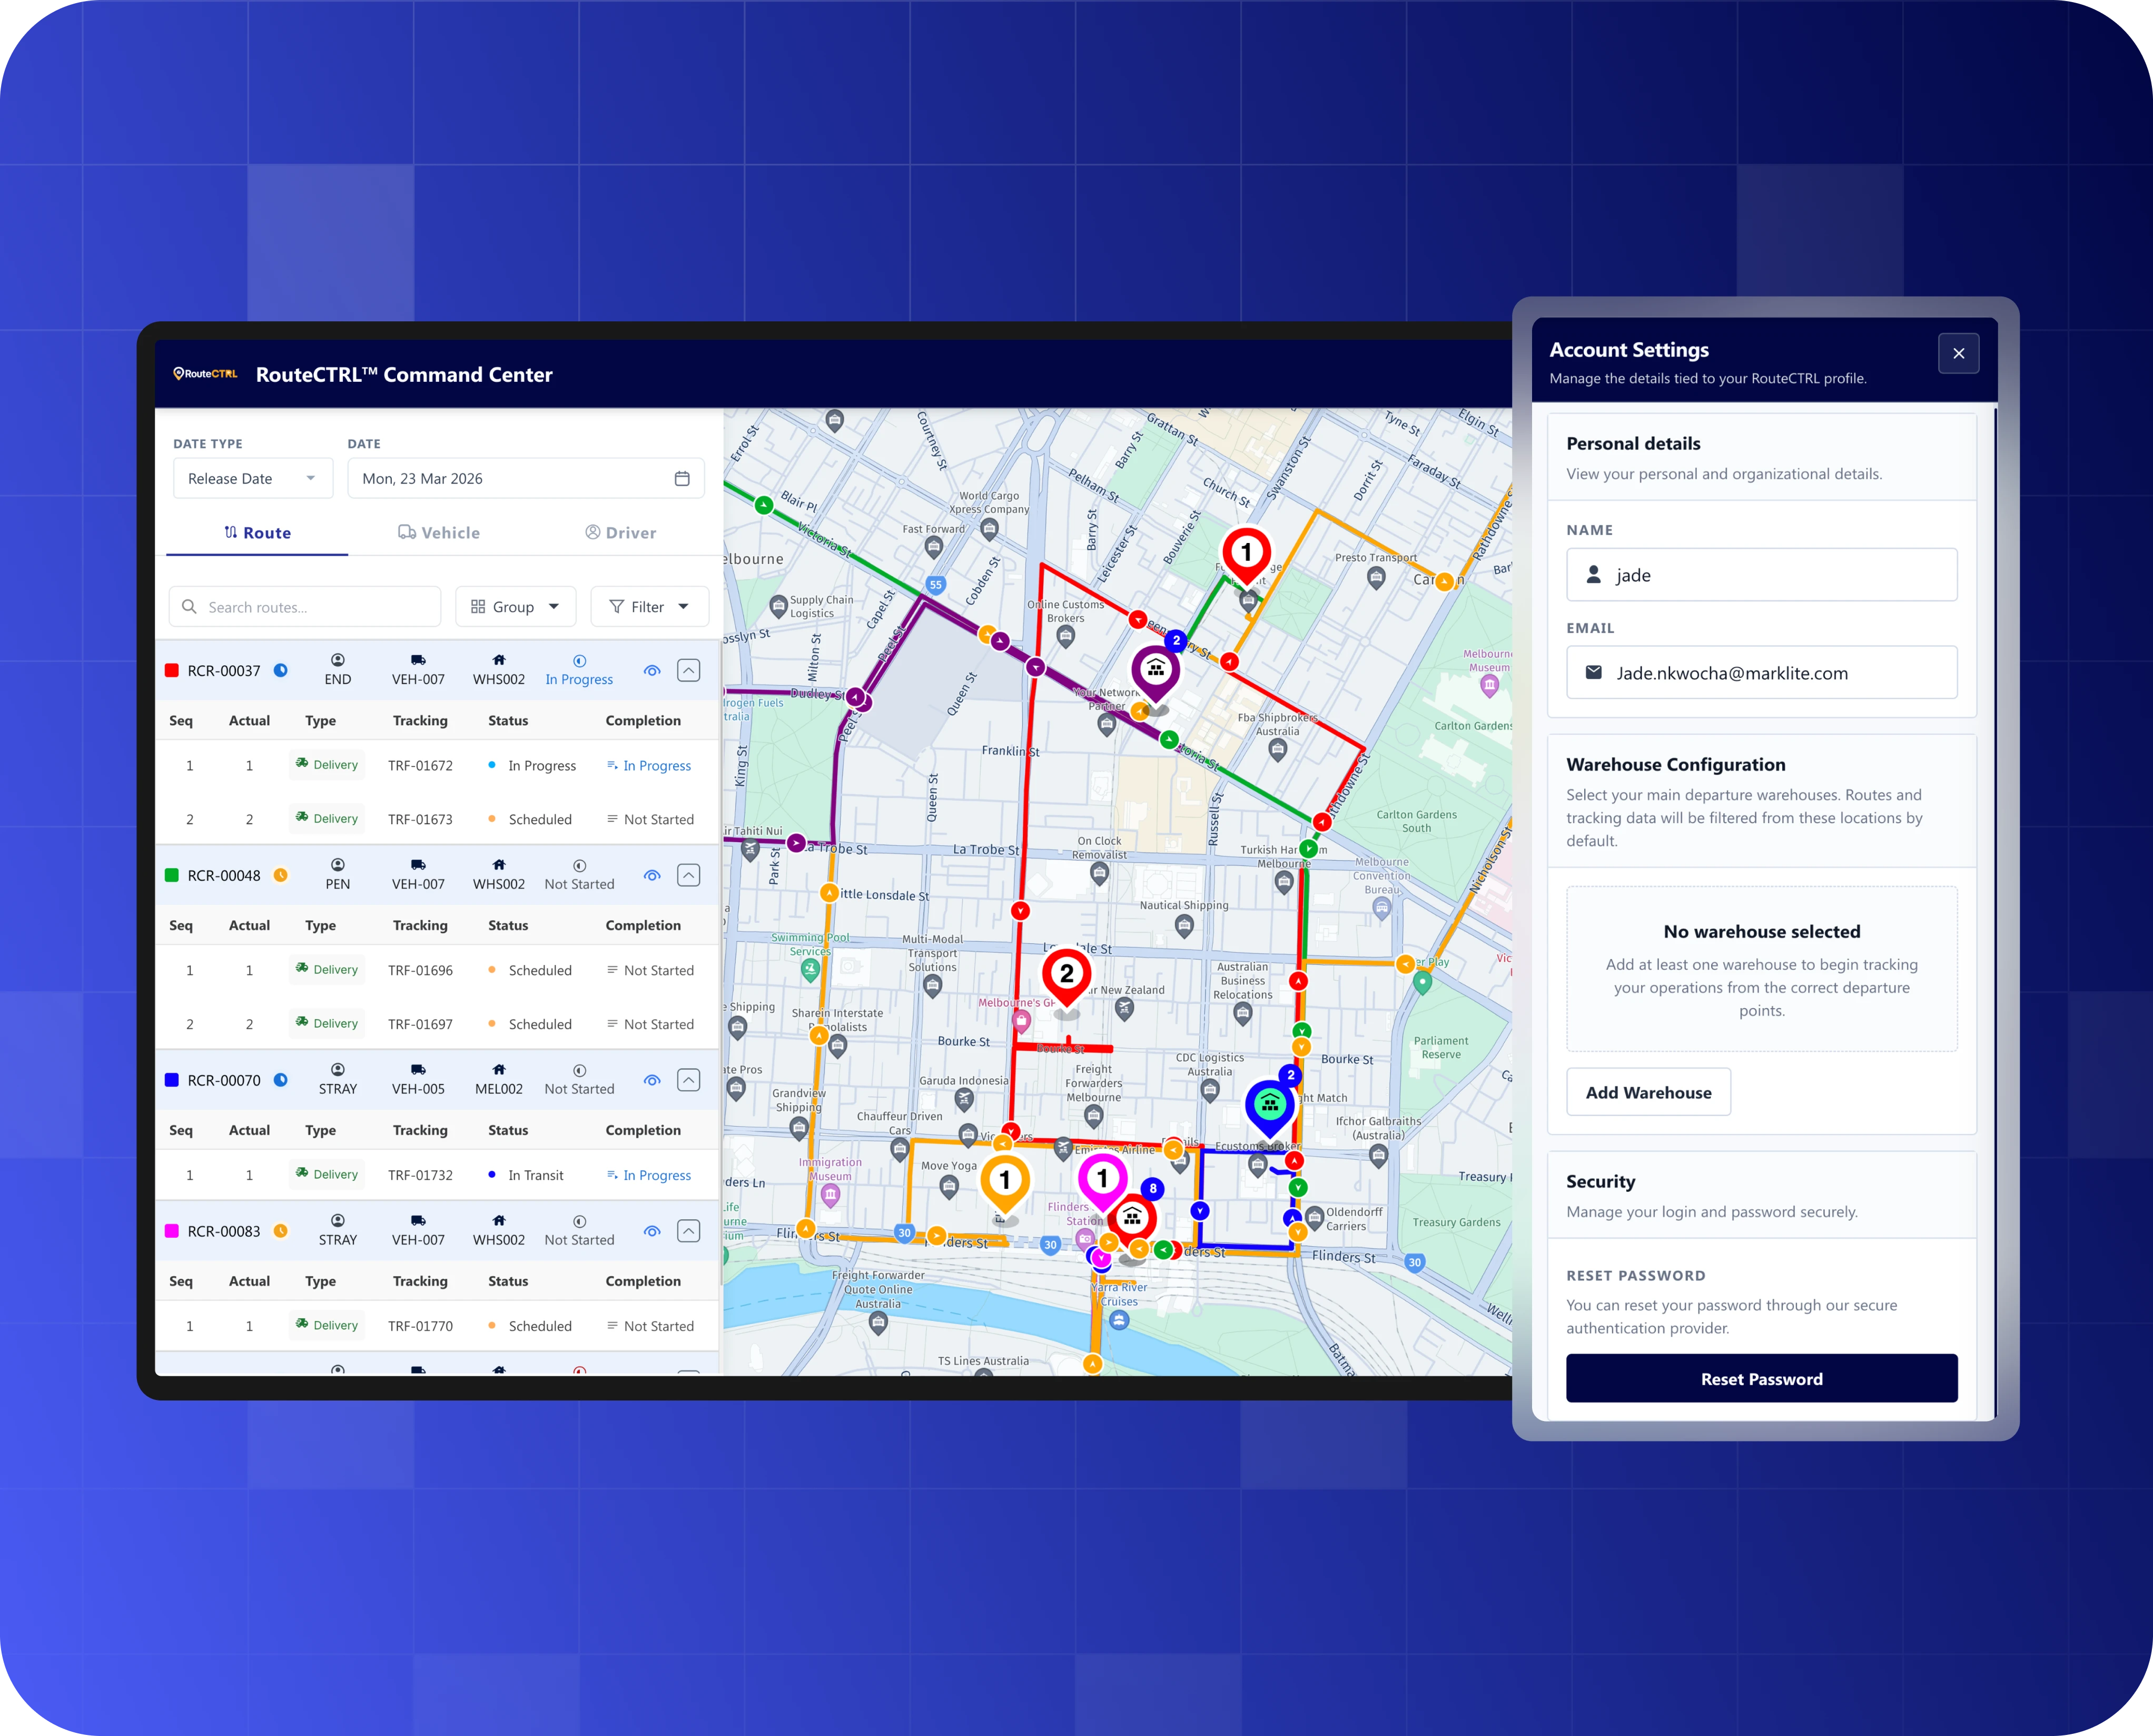The image size is (2153, 1736).
Task: Click driver icon above PEN in RCR-00048
Action: (x=338, y=865)
